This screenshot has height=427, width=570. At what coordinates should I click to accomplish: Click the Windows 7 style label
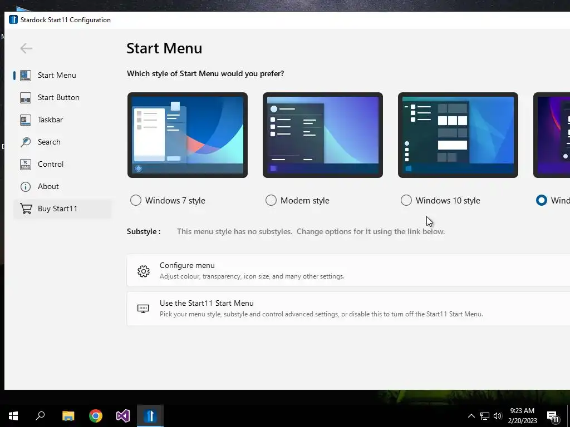click(x=175, y=200)
